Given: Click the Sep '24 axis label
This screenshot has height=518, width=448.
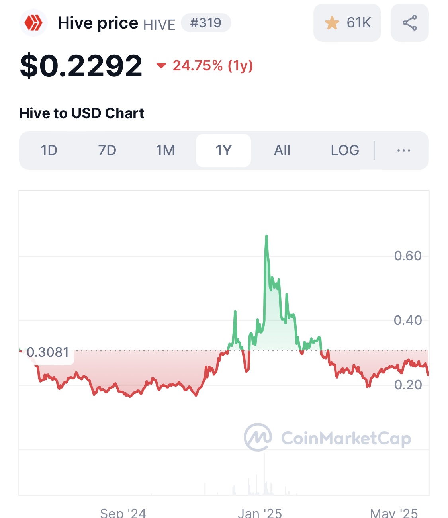Looking at the screenshot, I should coord(123,513).
